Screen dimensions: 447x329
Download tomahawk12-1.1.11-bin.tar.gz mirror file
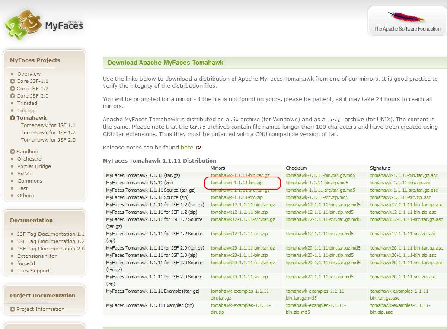click(243, 205)
